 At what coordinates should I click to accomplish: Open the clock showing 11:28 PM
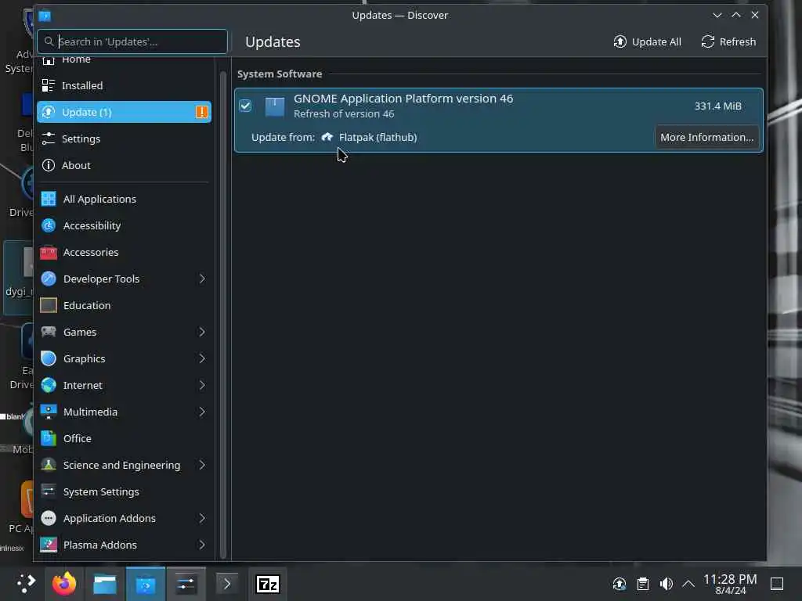[730, 584]
